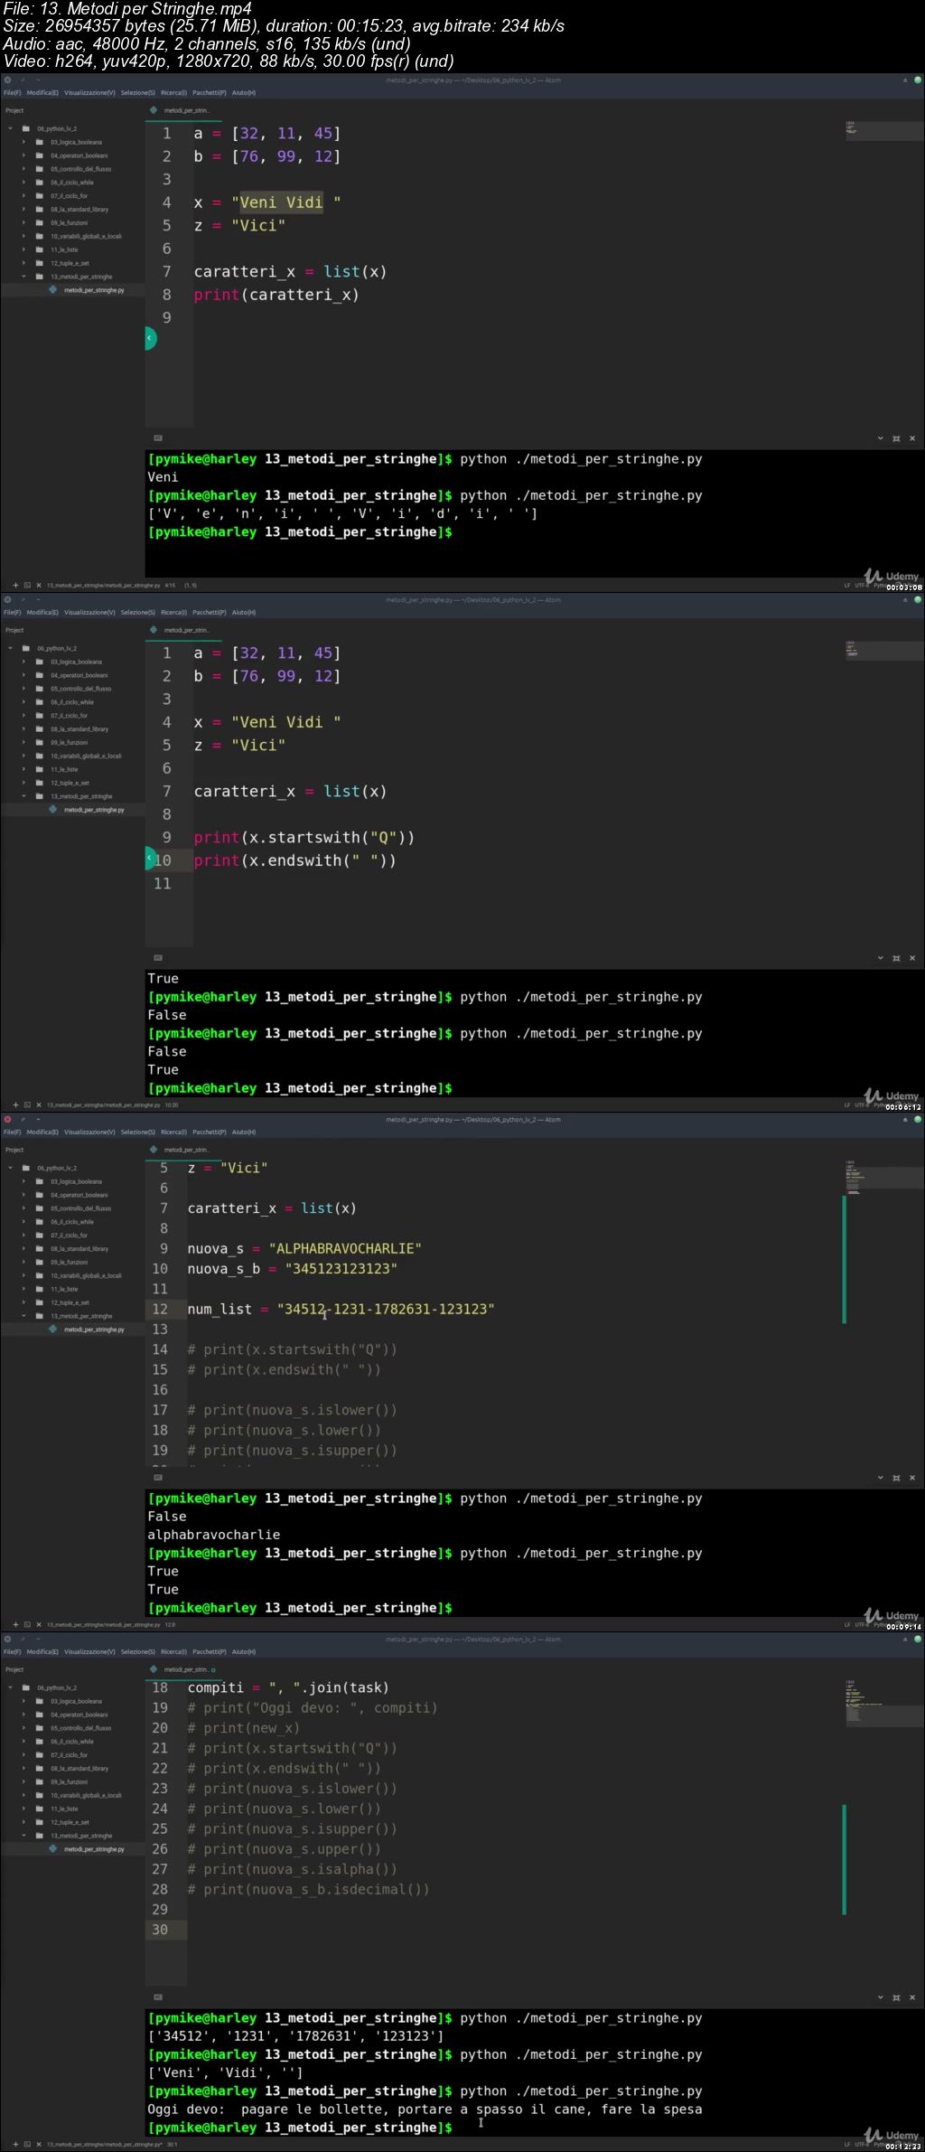Collapse the 06_python_lv_2 root folder in the first frame

point(11,128)
